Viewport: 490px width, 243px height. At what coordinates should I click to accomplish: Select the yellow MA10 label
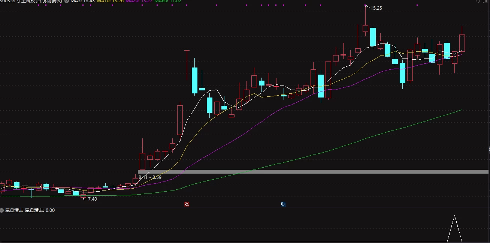(110, 1)
